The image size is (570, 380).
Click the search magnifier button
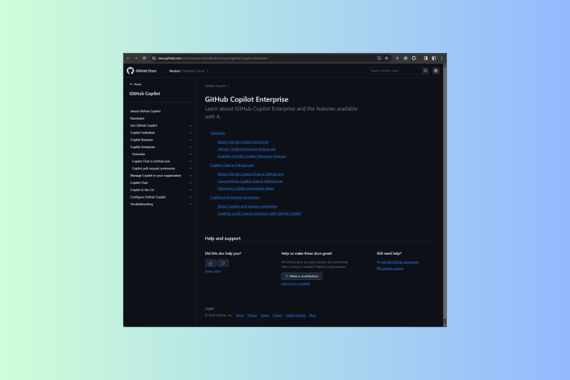(x=425, y=71)
